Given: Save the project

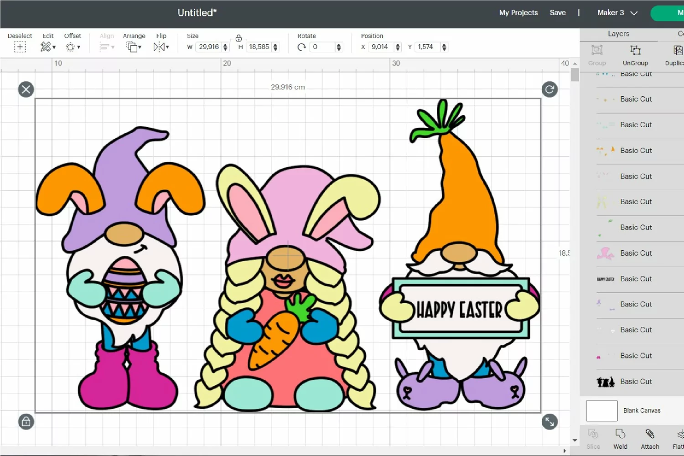Looking at the screenshot, I should pos(558,13).
